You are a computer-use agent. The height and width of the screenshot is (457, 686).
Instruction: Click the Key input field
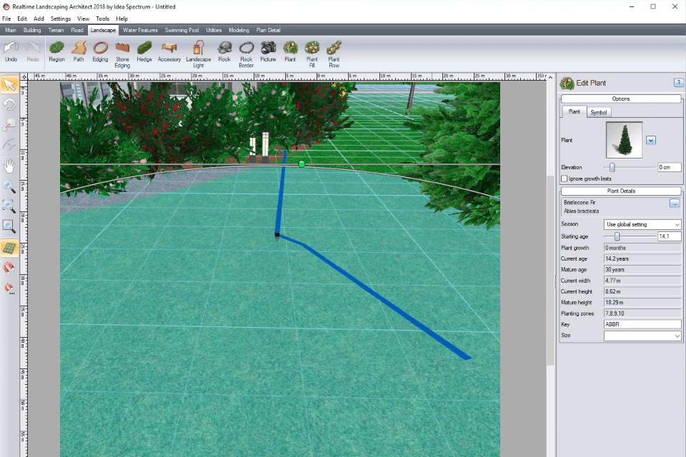pos(642,324)
